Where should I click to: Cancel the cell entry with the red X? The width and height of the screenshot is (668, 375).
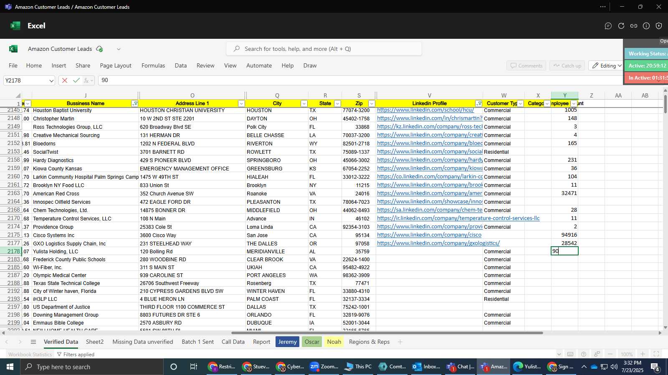(x=65, y=80)
